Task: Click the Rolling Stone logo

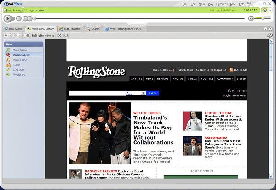Action: [96, 72]
